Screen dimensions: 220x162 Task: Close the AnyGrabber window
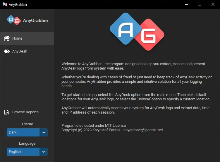[x=213, y=4]
